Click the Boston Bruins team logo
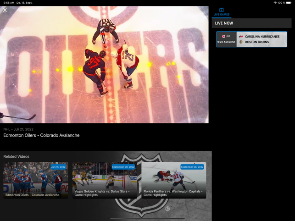This screenshot has height=221, width=295. [x=240, y=42]
